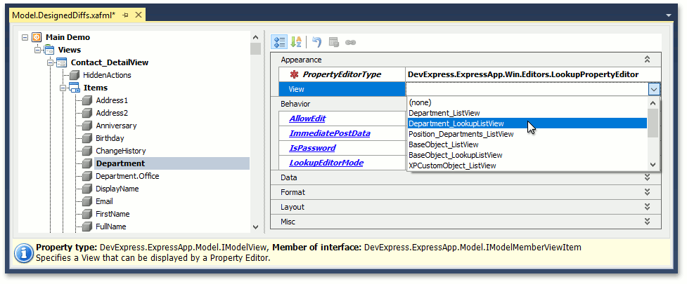Click the View property row label
The image size is (687, 284).
pos(342,89)
